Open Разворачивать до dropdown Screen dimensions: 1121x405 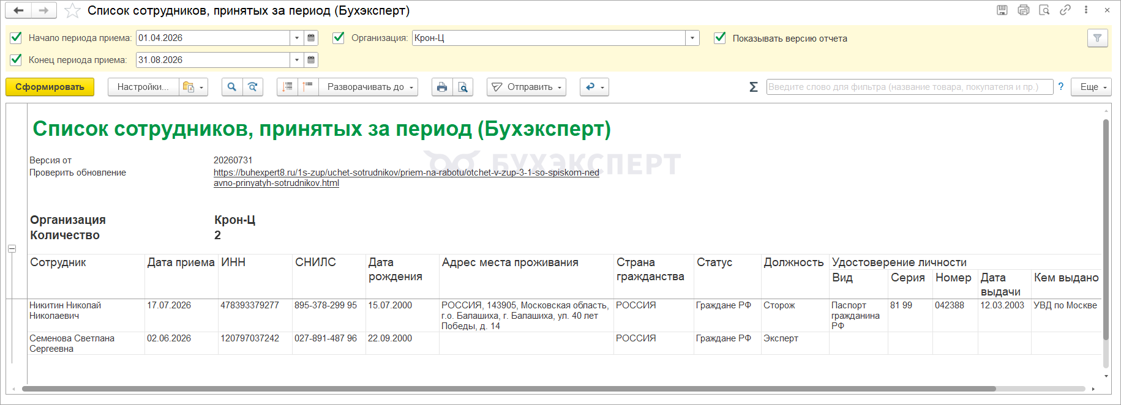369,87
